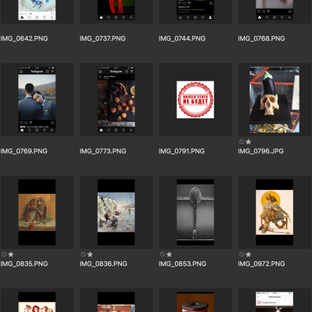The width and height of the screenshot is (312, 312).
Task: Select the thumbnail above IMG_0744.PNG
Action: pyautogui.click(x=195, y=10)
